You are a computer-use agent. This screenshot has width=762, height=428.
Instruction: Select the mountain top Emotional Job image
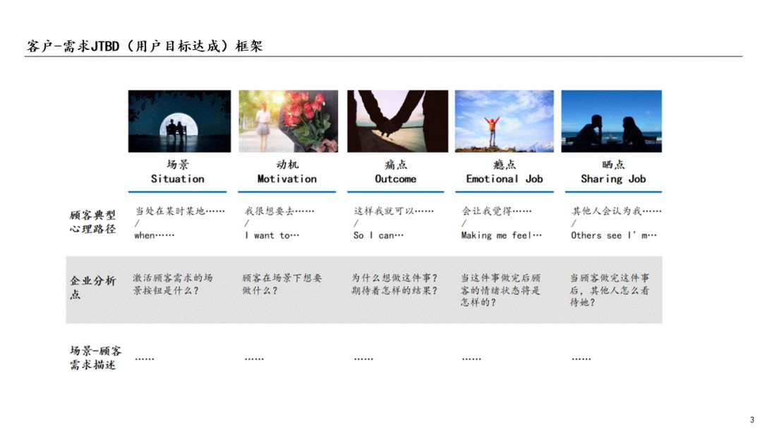504,121
